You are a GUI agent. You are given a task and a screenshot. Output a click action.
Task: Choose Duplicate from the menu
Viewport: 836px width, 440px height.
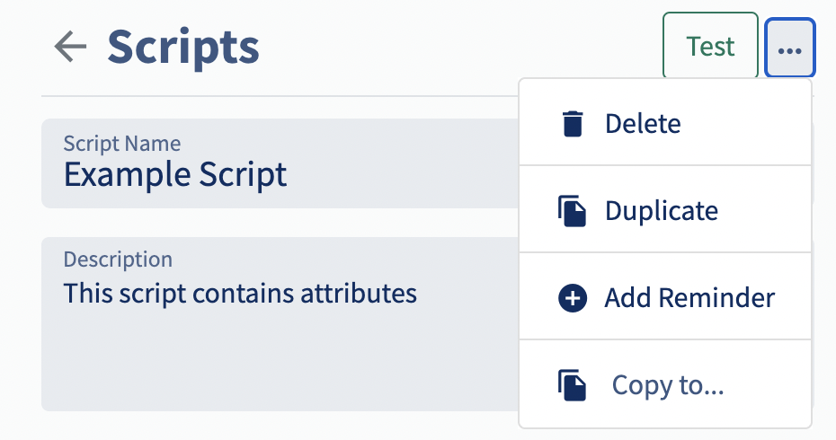click(x=661, y=211)
